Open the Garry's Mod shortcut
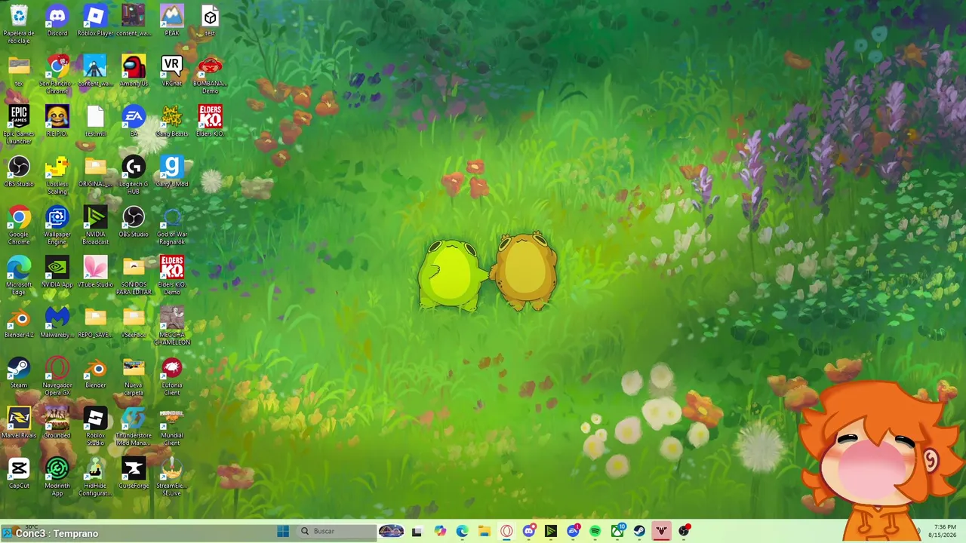The image size is (966, 543). tap(172, 172)
